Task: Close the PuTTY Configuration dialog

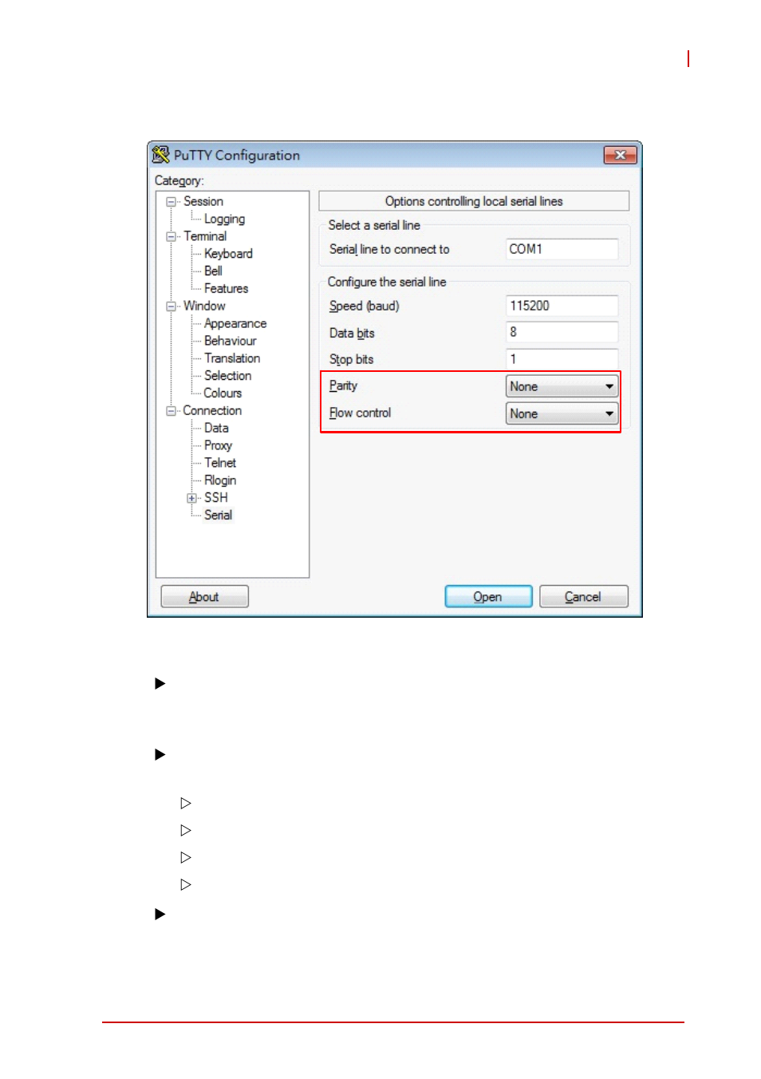Action: [620, 155]
